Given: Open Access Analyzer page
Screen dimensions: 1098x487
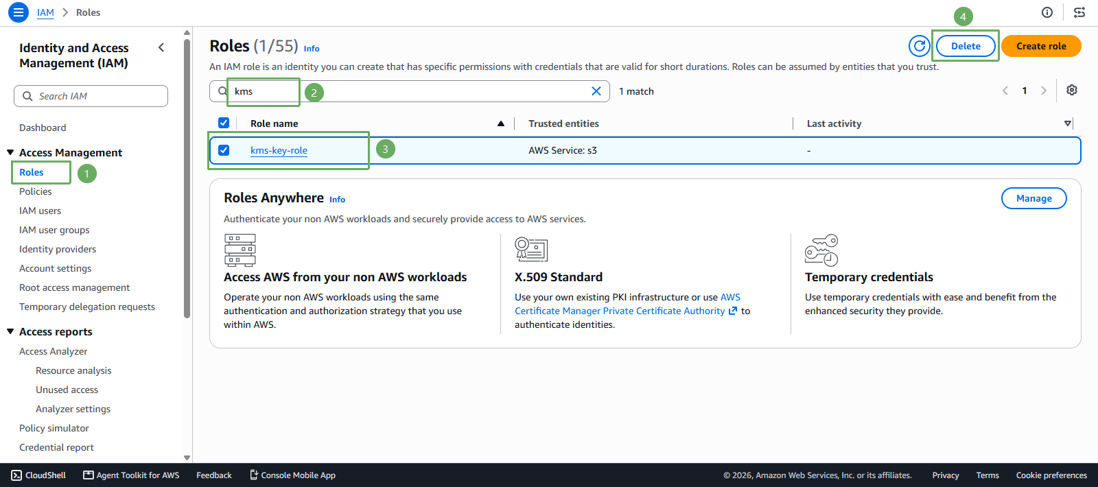Looking at the screenshot, I should pyautogui.click(x=54, y=351).
